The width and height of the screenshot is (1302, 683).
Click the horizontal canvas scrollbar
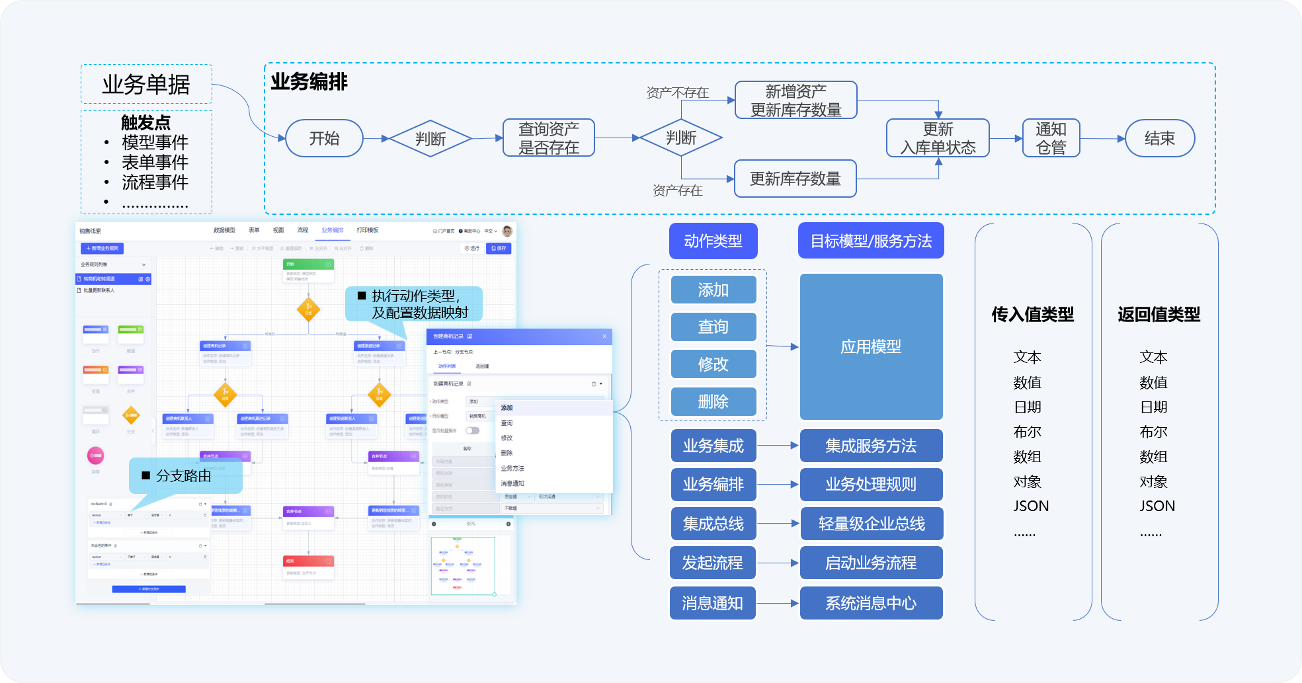point(315,604)
